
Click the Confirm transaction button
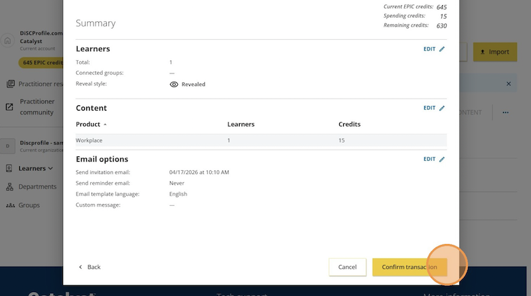(410, 267)
